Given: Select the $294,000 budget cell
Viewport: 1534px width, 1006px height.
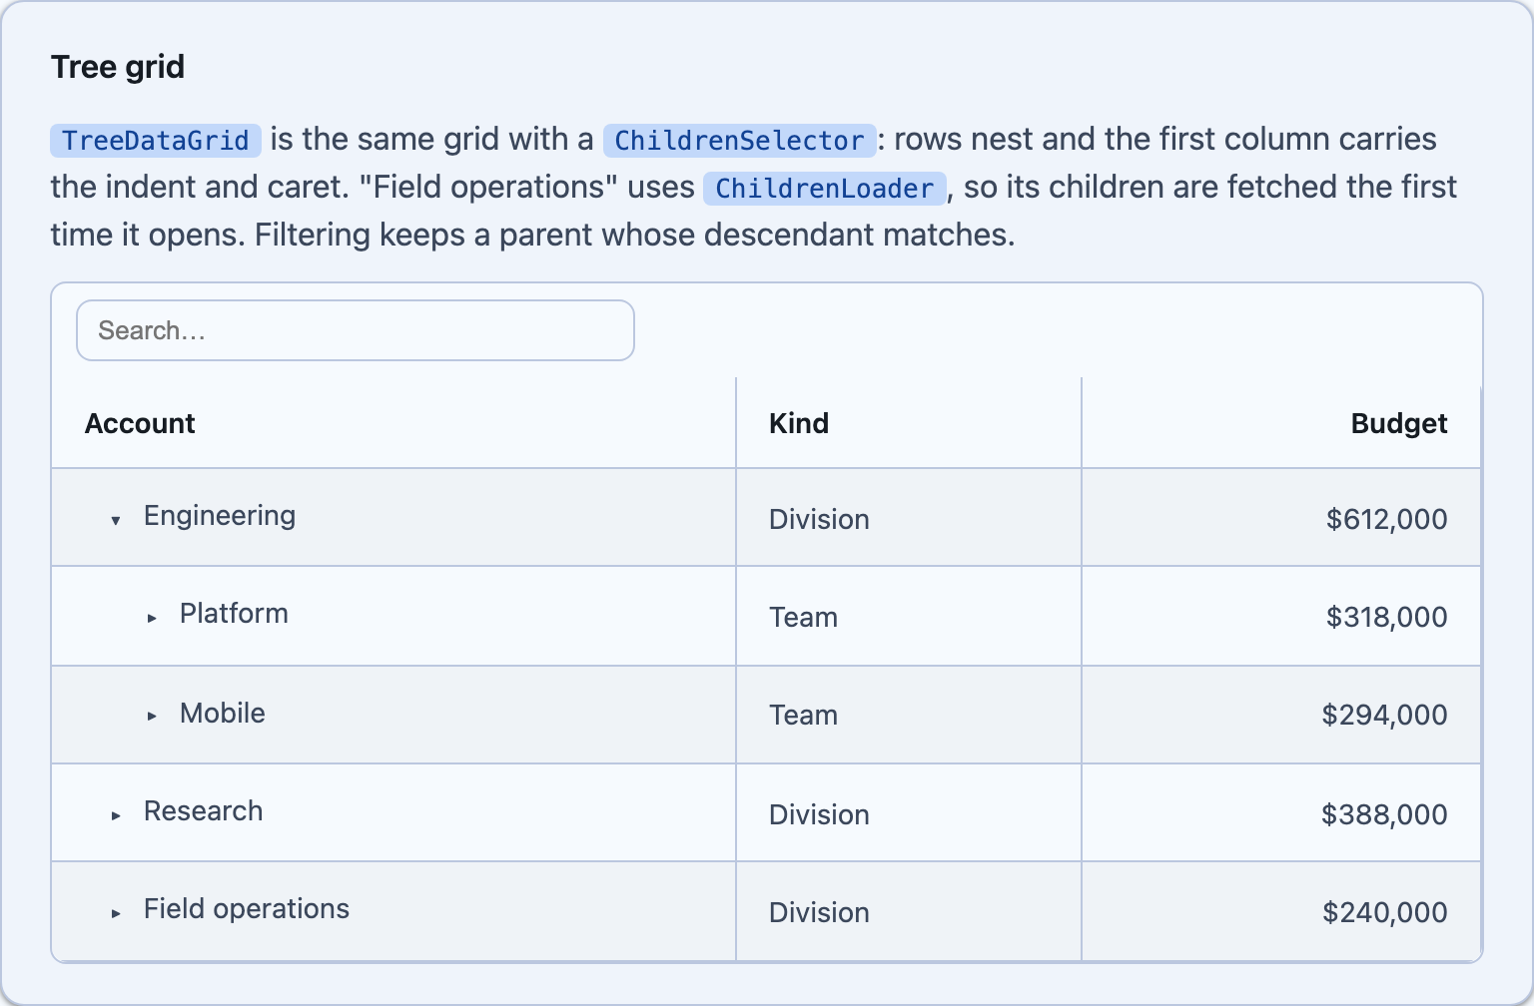Looking at the screenshot, I should pos(1281,715).
